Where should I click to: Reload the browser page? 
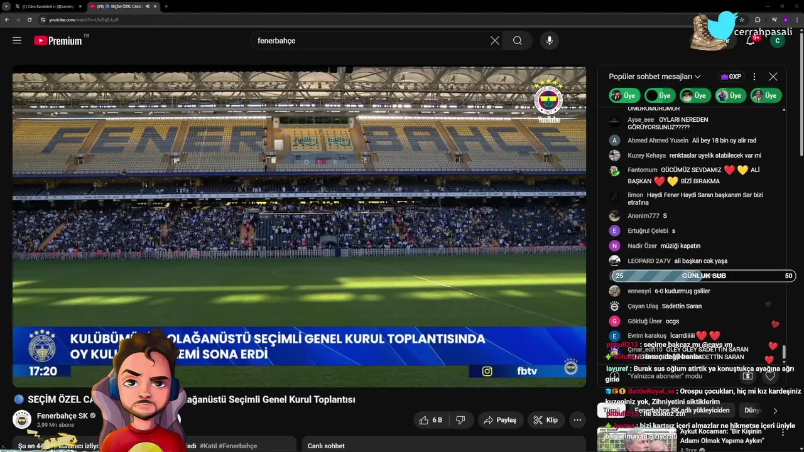[x=30, y=19]
